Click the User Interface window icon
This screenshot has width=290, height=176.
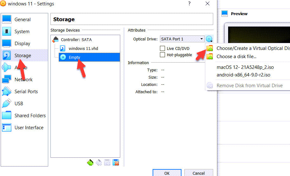[7, 127]
